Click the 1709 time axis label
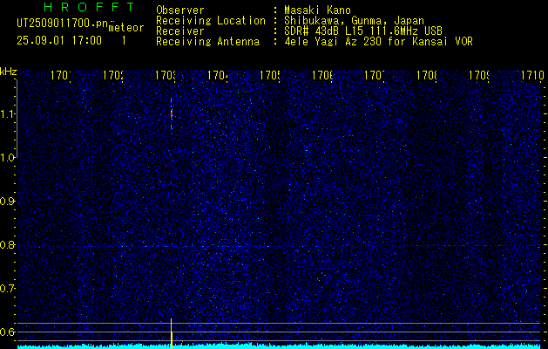This screenshot has width=548, height=349. (479, 75)
